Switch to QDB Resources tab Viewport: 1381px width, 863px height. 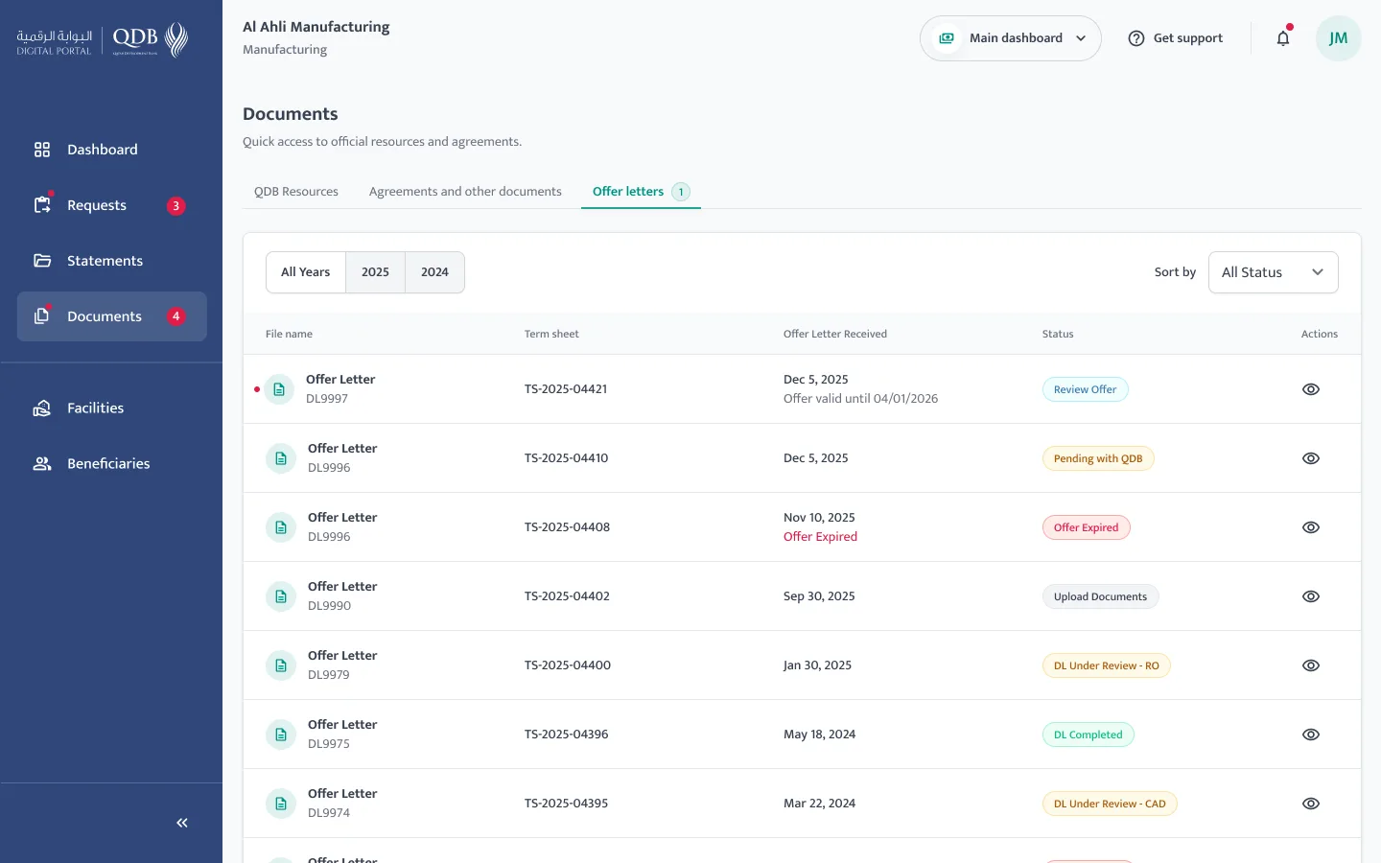(296, 192)
